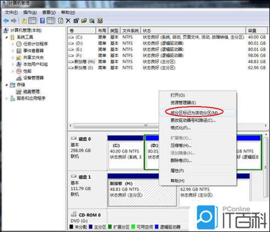The height and width of the screenshot is (232, 270).
Task: Click the black X delete toolbar icon
Action: pos(68,21)
